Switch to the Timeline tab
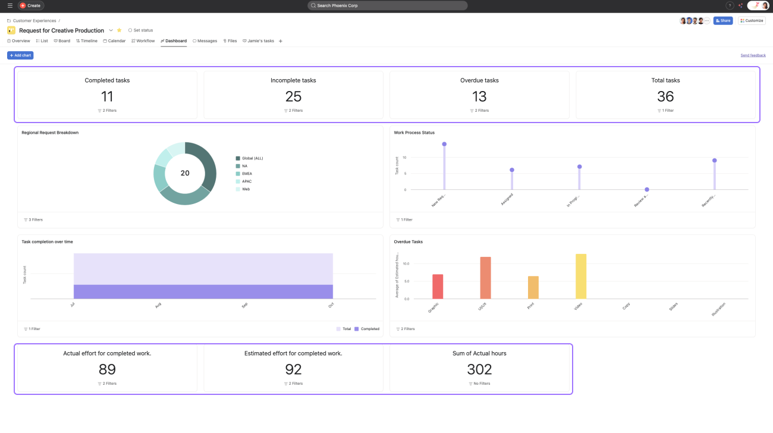The height and width of the screenshot is (433, 773). pos(86,41)
